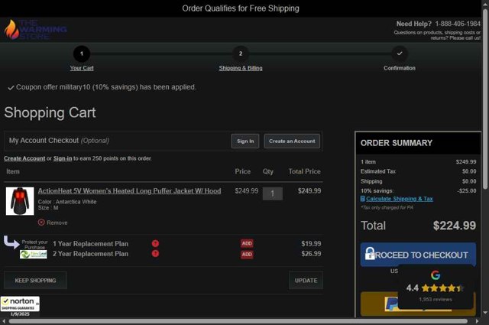This screenshot has width=489, height=325.
Task: Click the 2 Year Replacement Plan label
Action: pyautogui.click(x=90, y=254)
